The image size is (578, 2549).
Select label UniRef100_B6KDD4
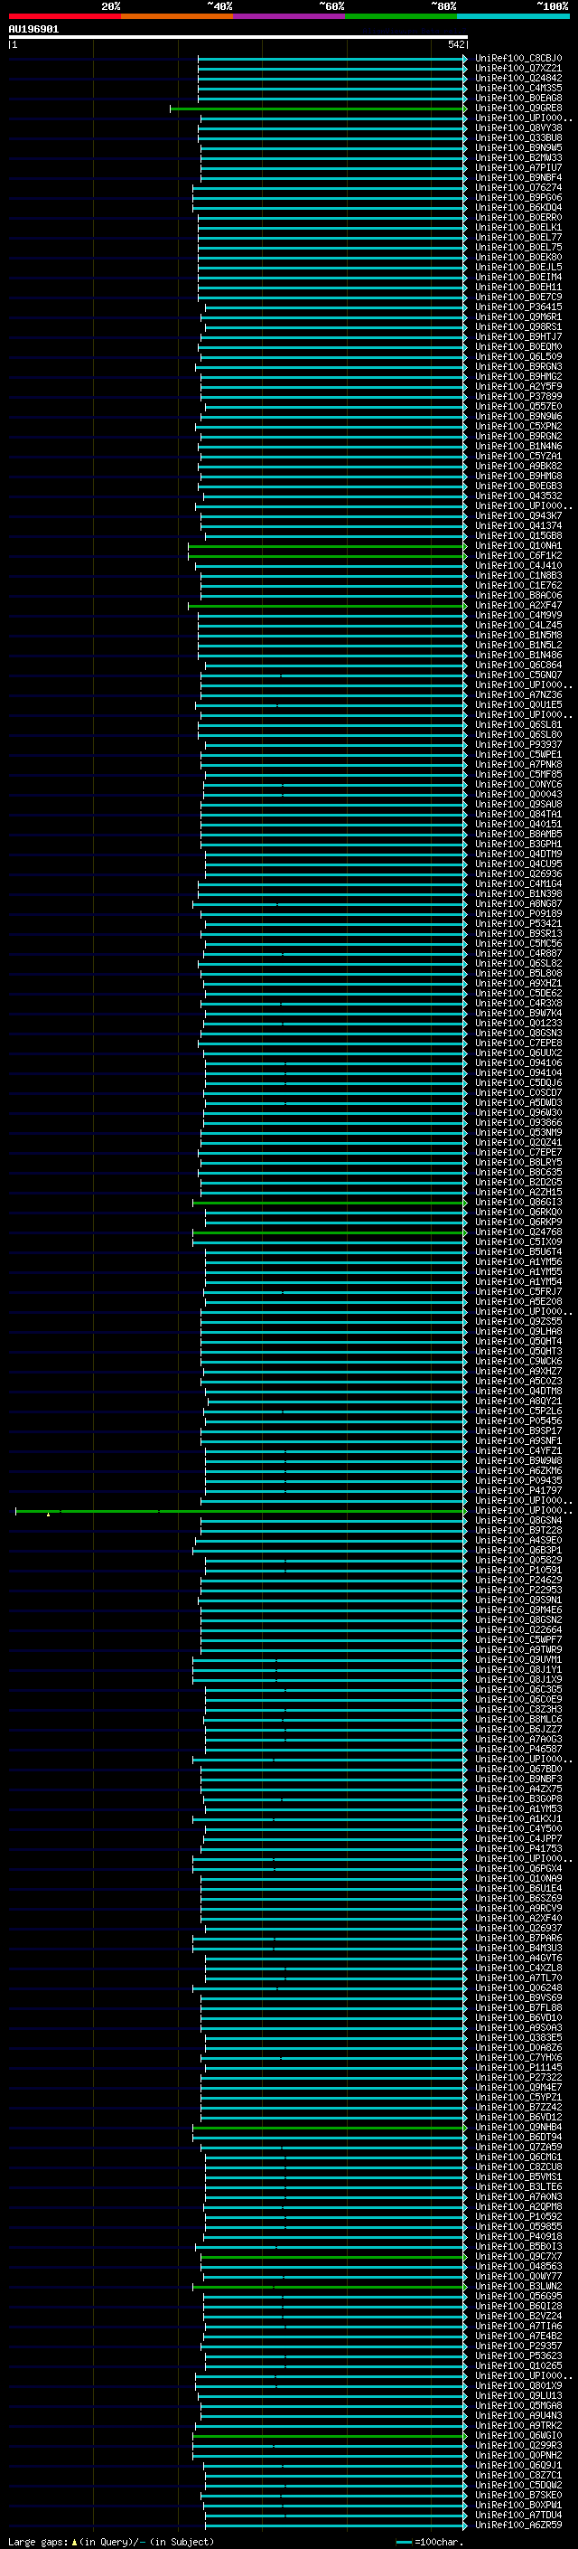click(517, 208)
